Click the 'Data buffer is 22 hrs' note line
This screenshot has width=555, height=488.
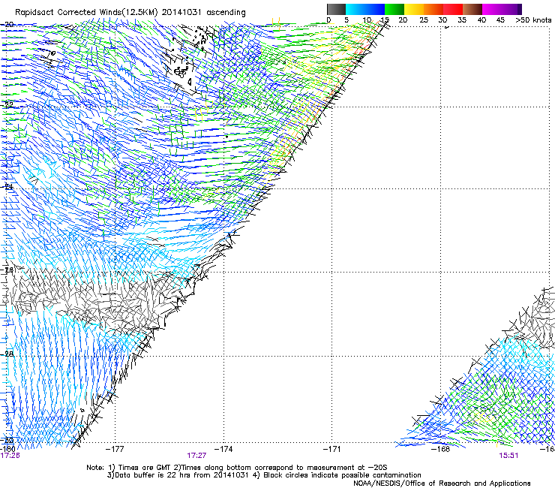coord(264,475)
